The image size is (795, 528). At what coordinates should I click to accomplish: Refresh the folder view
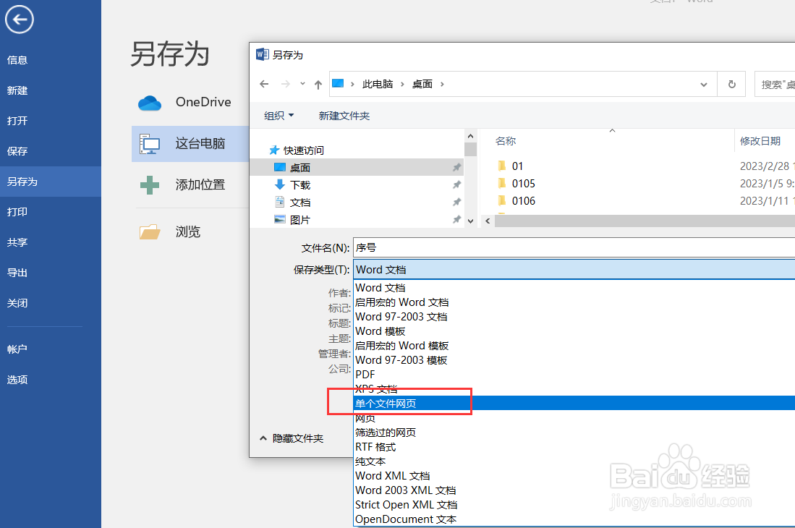pos(731,84)
